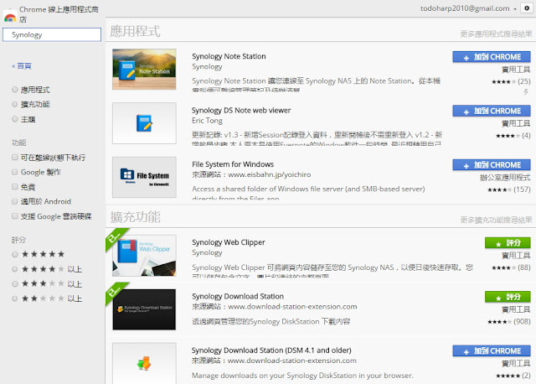The image size is (536, 384).
Task: Click the DS Note web viewer star rating (4)
Action: [513, 136]
